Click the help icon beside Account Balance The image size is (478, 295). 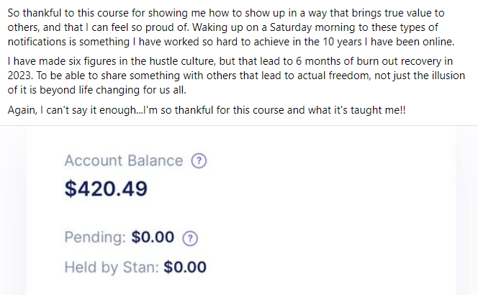pos(199,161)
